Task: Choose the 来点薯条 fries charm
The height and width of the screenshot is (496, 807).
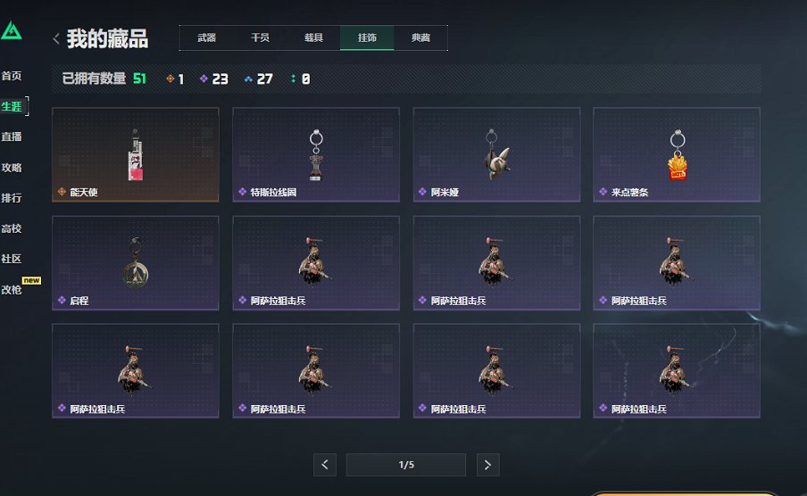Action: 677,154
